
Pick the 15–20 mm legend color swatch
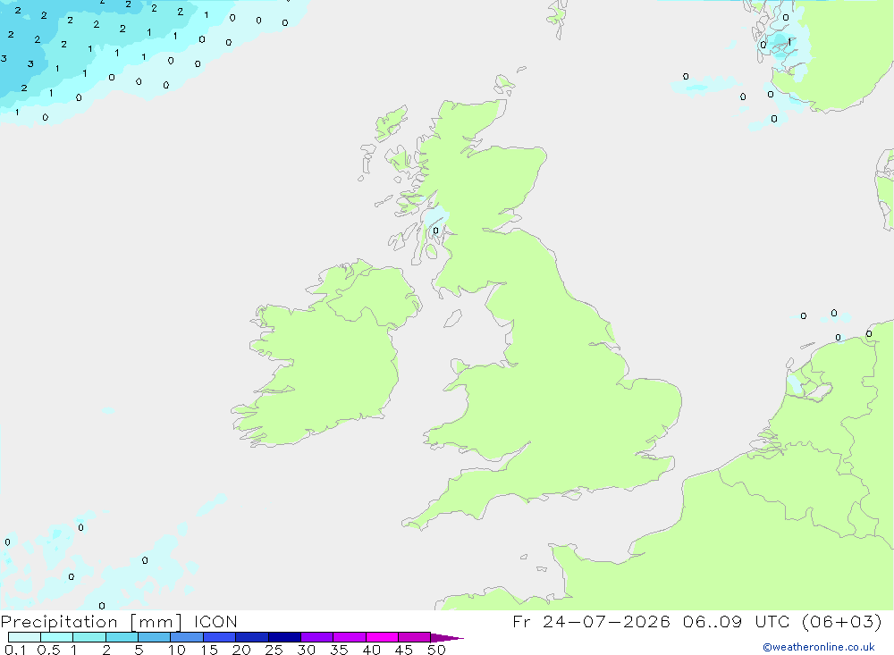(x=219, y=637)
